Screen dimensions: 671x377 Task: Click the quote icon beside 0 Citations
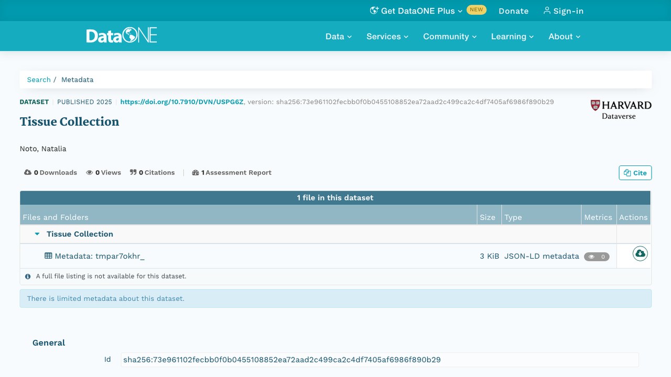coord(133,172)
